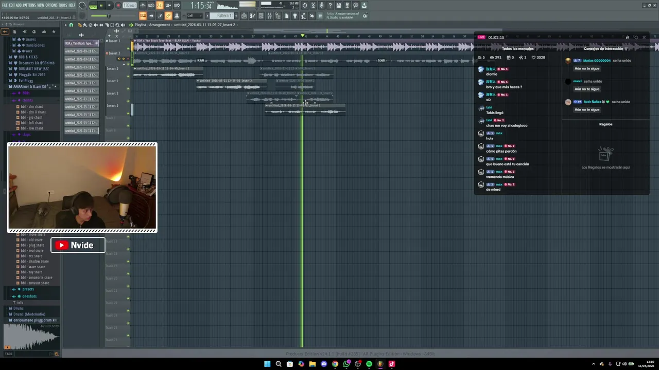Click the sample waveform preview in browser
The width and height of the screenshot is (659, 370).
click(31, 337)
